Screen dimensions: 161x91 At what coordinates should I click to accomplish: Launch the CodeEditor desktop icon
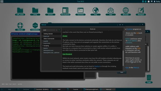click(x=35, y=27)
